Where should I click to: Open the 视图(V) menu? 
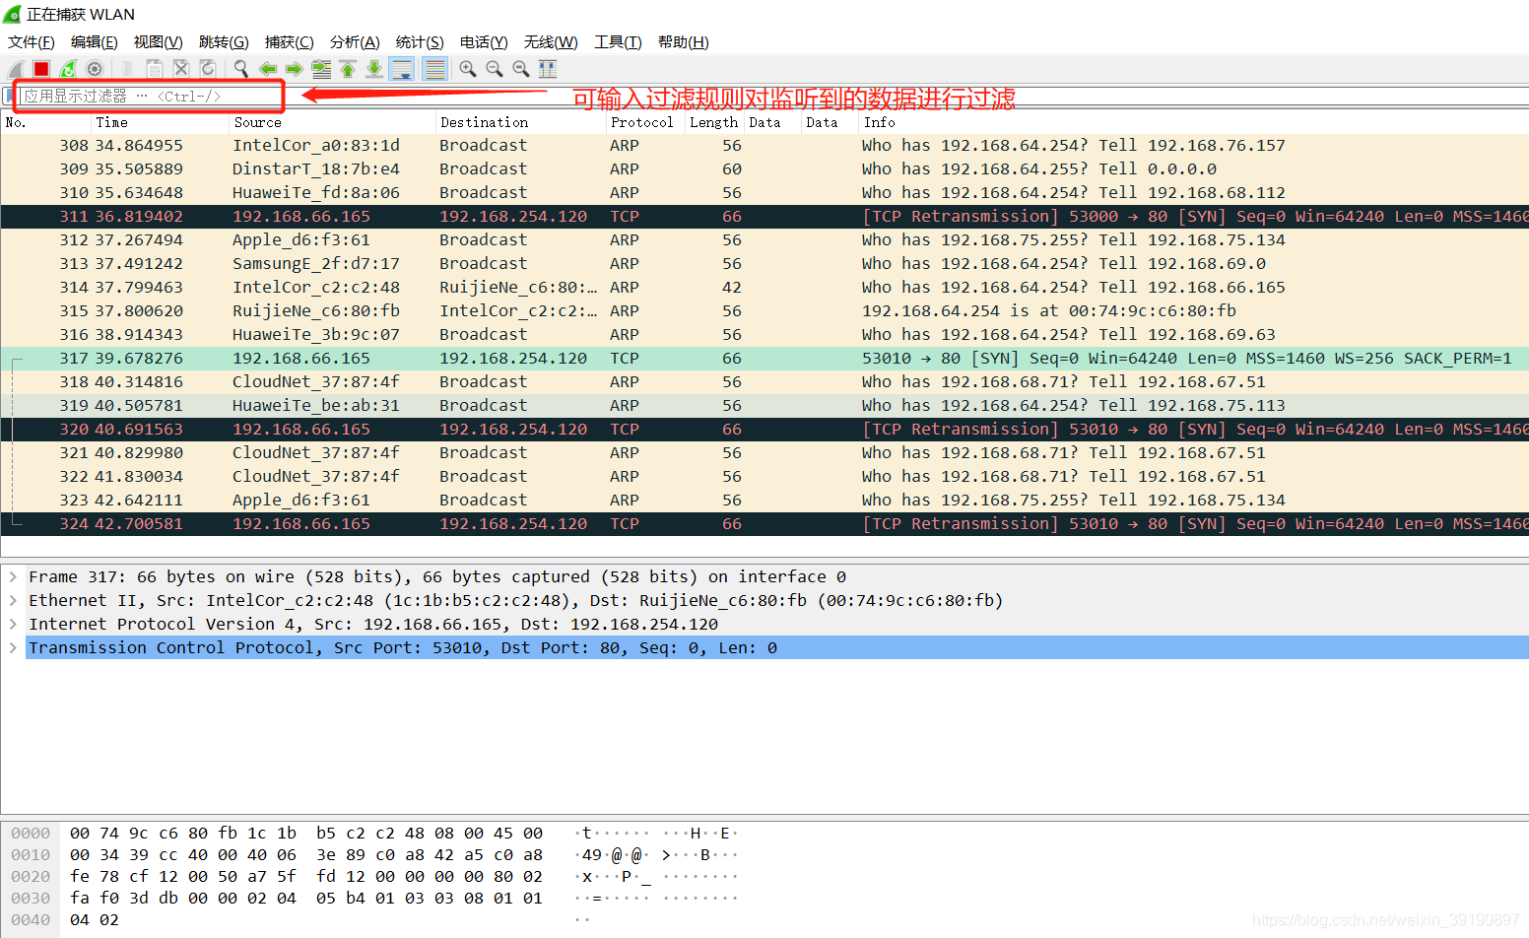(x=159, y=42)
